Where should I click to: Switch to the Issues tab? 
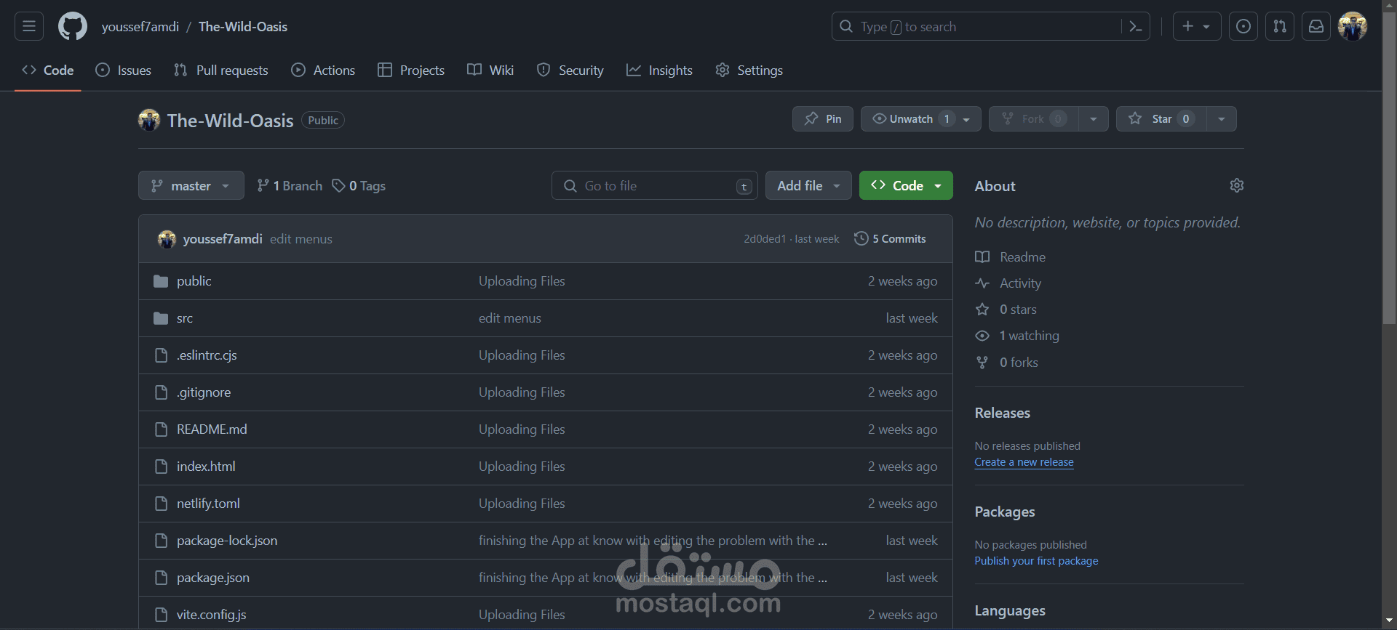[x=124, y=70]
